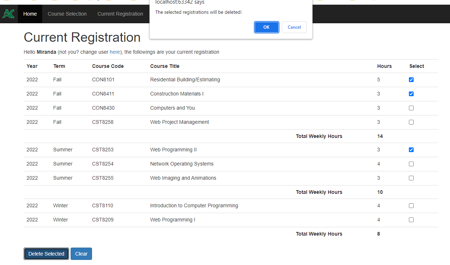Click the Delete Selected button
The height and width of the screenshot is (265, 450).
click(x=46, y=253)
